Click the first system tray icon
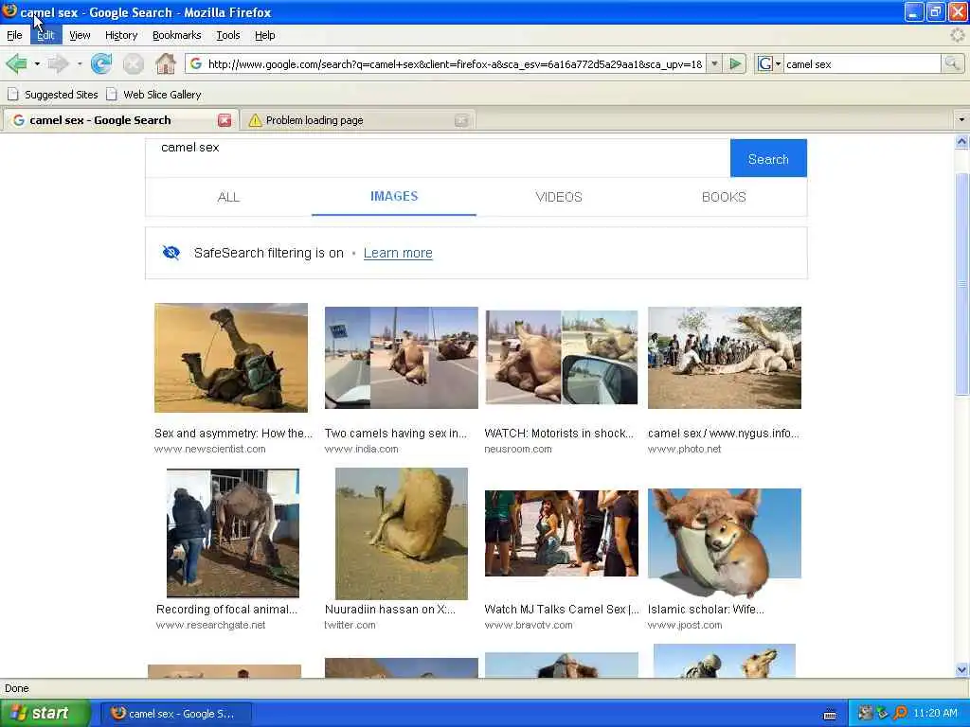This screenshot has height=727, width=970. tap(866, 714)
